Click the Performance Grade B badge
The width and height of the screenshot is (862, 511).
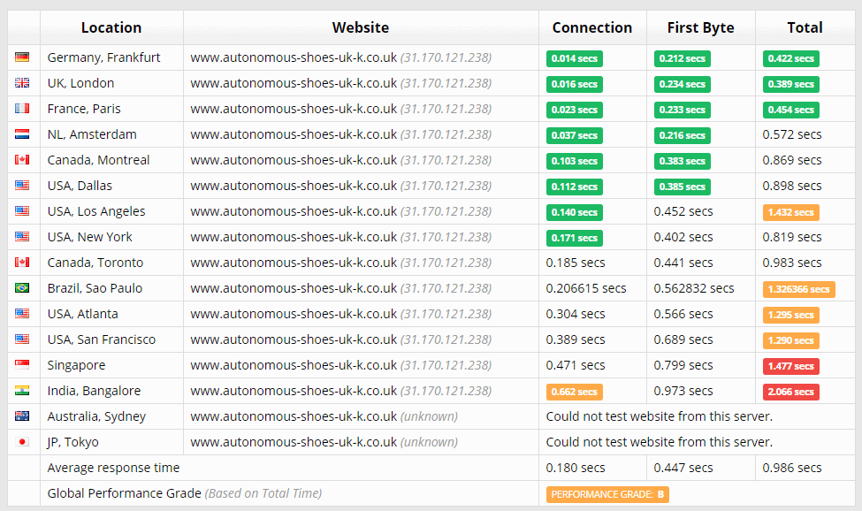[x=607, y=494]
